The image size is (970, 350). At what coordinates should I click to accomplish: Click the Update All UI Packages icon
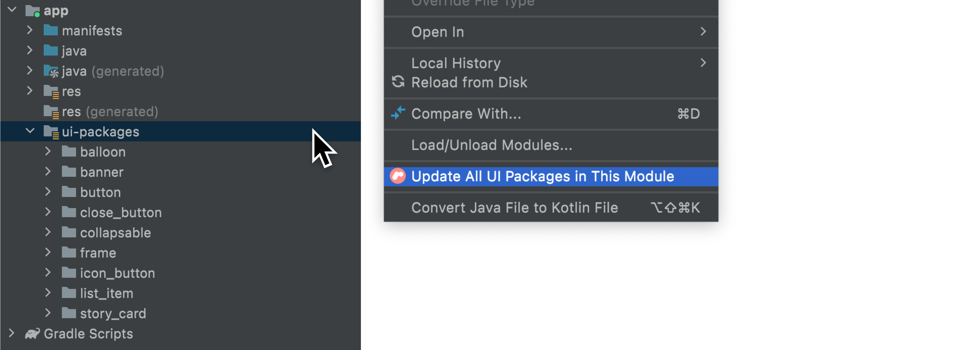click(398, 177)
